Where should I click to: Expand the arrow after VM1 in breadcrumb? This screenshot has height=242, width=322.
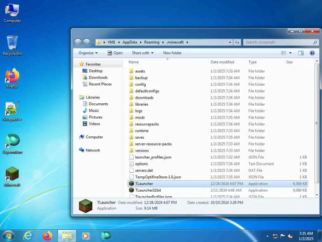click(x=119, y=42)
